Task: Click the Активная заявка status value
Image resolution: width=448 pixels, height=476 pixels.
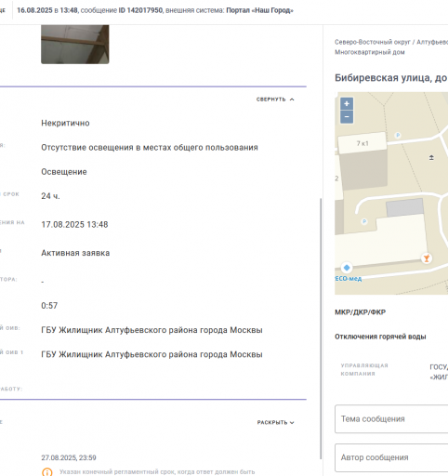Action: 75,253
